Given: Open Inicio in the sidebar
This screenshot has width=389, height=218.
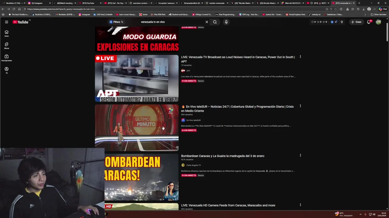Looking at the screenshot, I should click(x=6, y=33).
